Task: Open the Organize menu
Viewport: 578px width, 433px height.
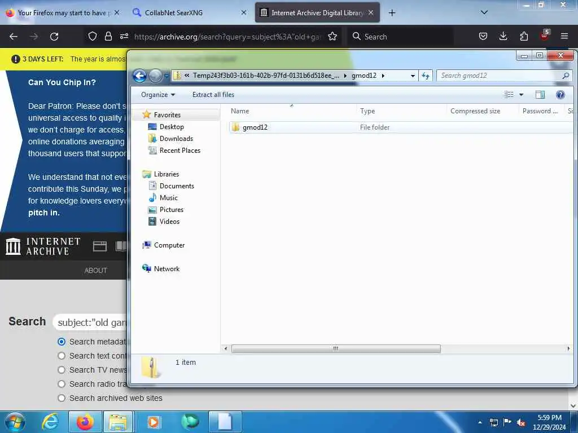Action: [x=158, y=95]
